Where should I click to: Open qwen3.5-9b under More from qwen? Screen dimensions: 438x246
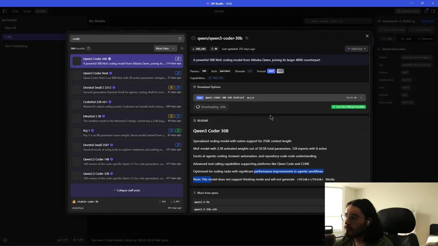pyautogui.click(x=202, y=202)
